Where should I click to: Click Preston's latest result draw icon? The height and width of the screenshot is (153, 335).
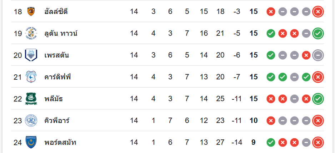pos(318,55)
